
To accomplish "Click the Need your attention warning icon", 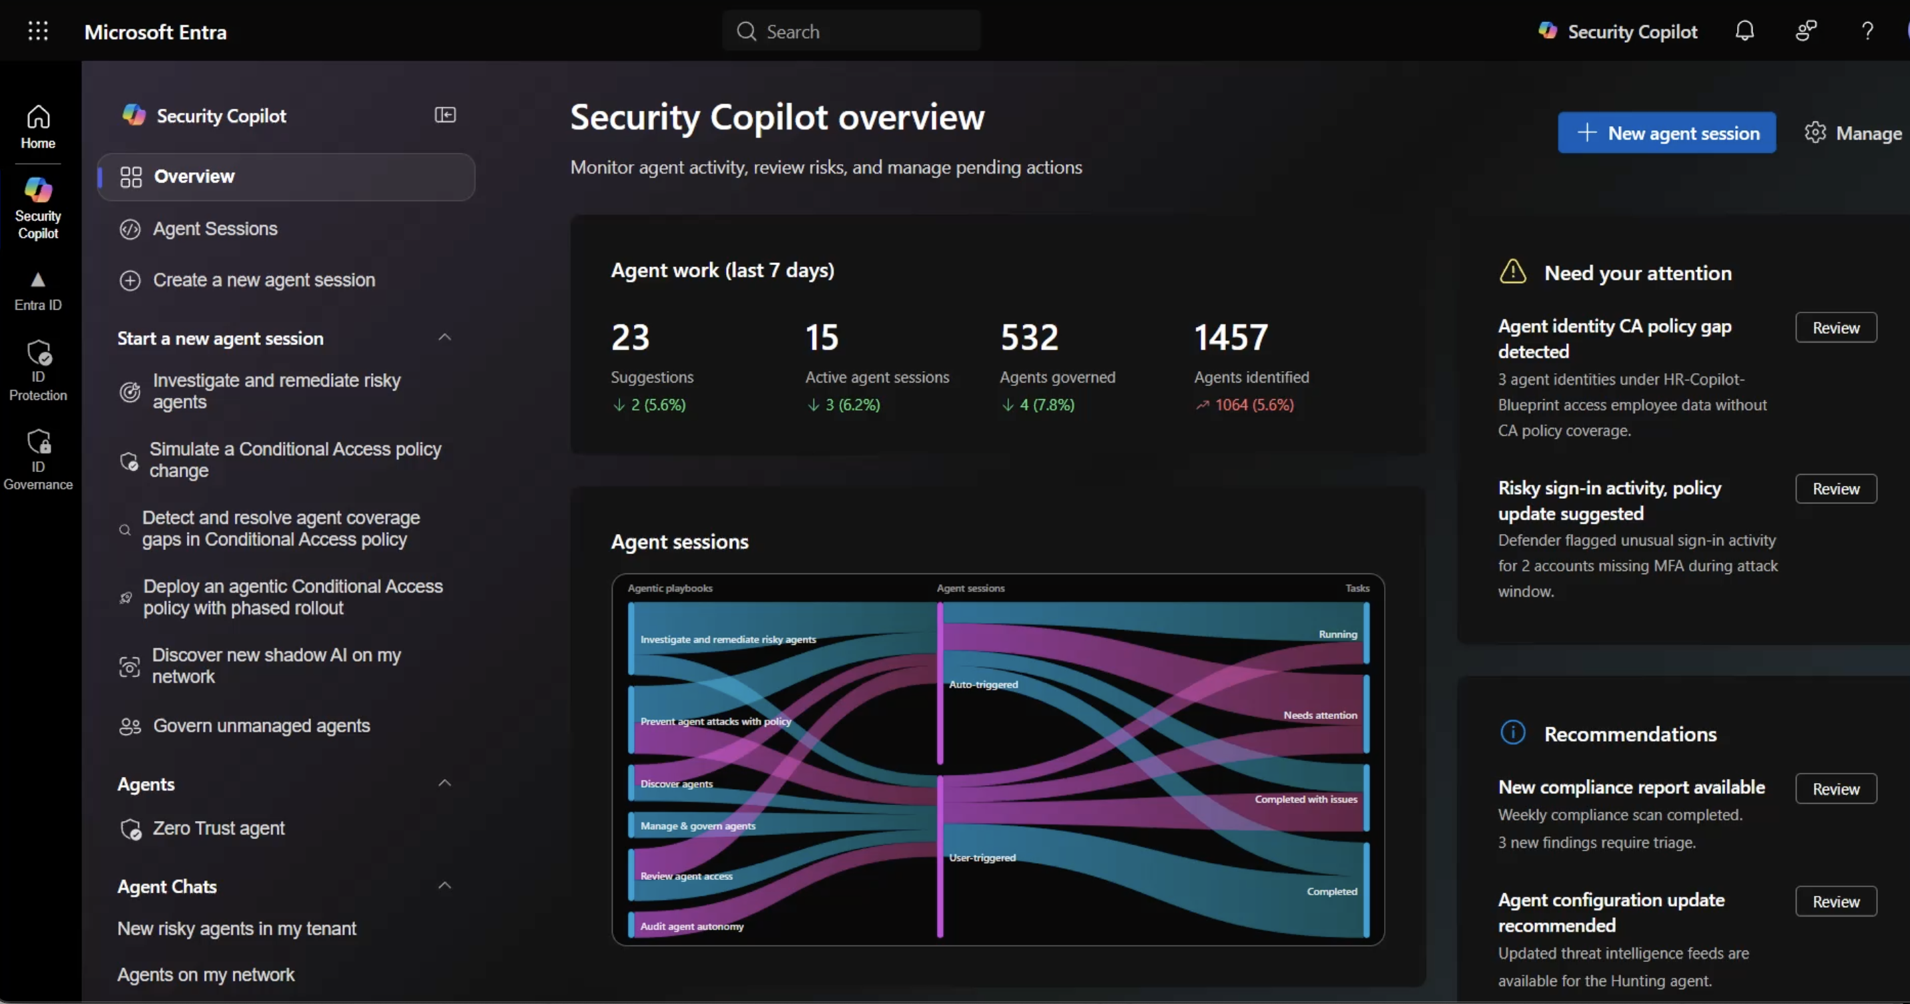I will [x=1512, y=272].
